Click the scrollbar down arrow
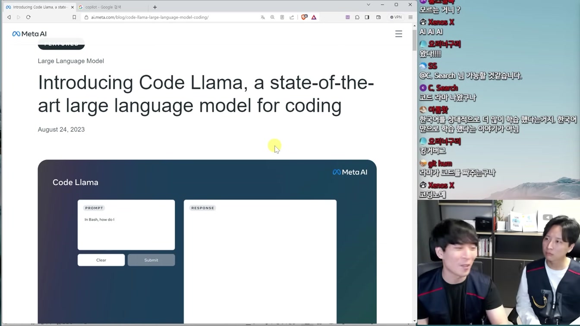This screenshot has height=326, width=580. point(415,321)
